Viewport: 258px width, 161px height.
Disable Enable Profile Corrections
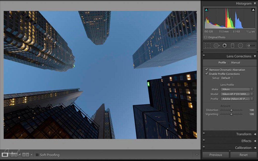point(206,74)
